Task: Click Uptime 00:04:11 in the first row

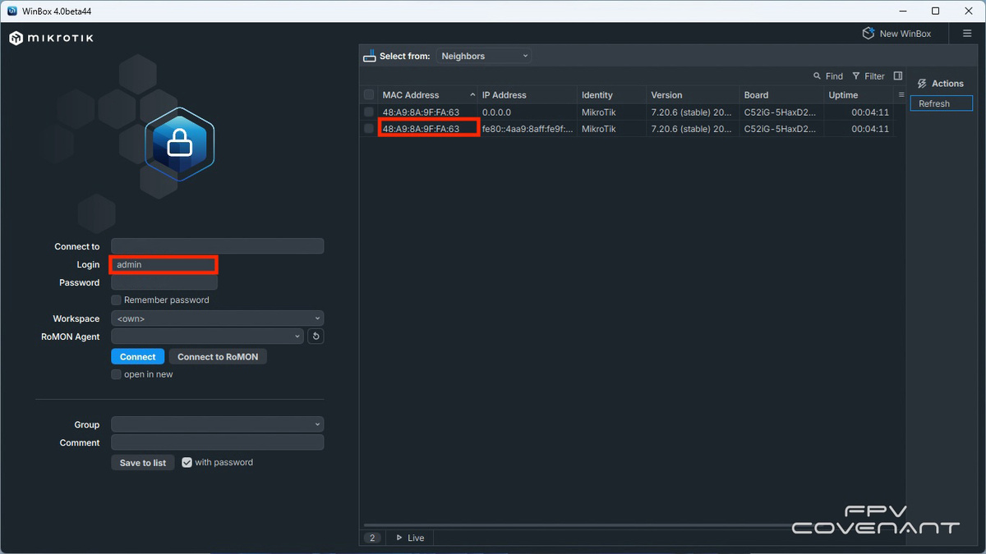Action: coord(870,112)
